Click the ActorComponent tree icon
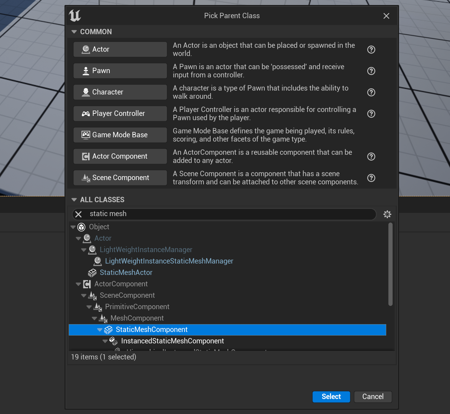The image size is (450, 414). tap(87, 284)
